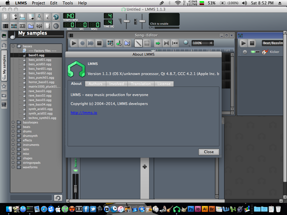The image size is (287, 215).
Task: Add a new FX channel plus button
Action: point(145,167)
